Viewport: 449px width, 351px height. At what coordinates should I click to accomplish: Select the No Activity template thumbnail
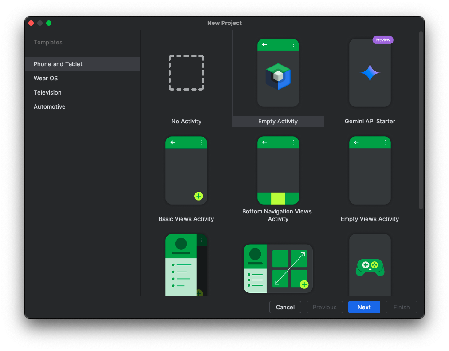[186, 73]
